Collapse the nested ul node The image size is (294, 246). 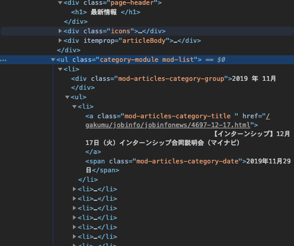(68, 97)
